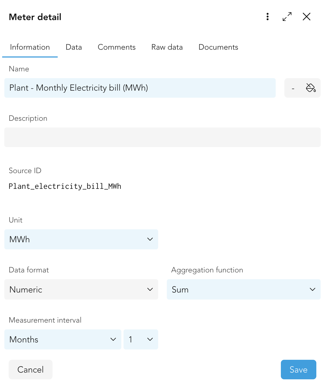Switch to the Data tab
This screenshot has width=325, height=388.
(x=74, y=47)
